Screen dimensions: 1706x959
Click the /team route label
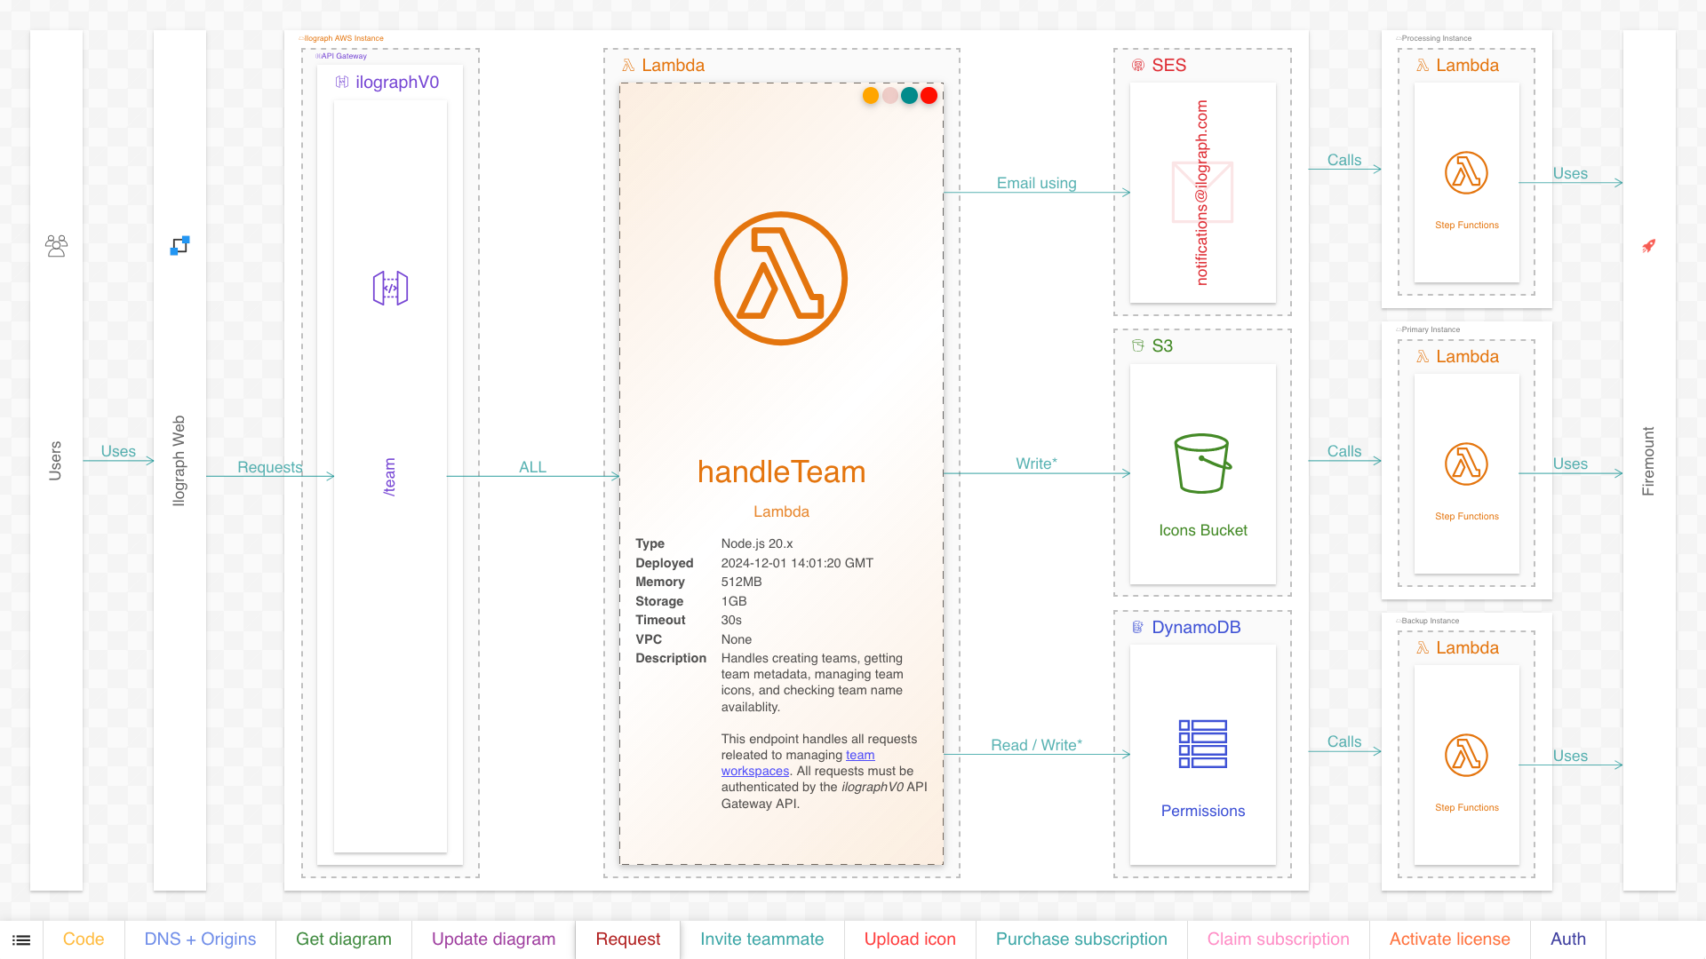[389, 477]
